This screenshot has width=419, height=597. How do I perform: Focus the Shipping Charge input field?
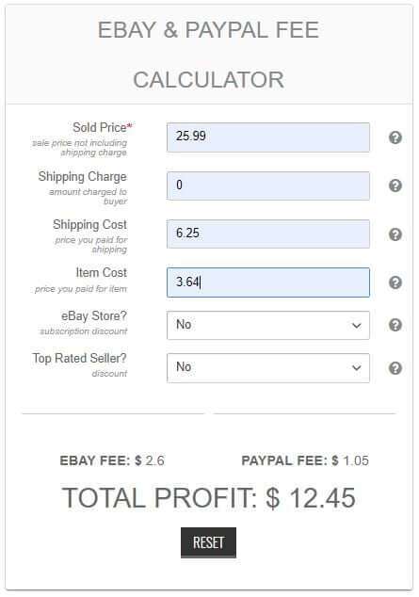pyautogui.click(x=268, y=186)
